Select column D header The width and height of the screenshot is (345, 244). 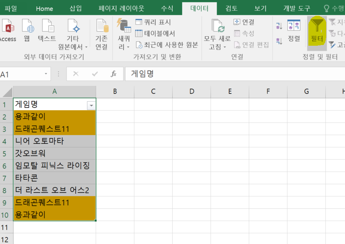coord(192,91)
